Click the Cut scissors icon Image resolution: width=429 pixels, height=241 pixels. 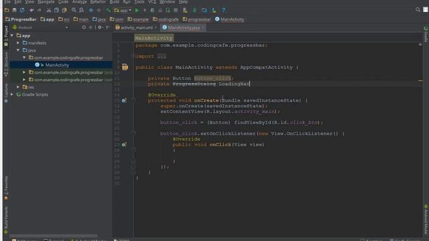(49, 11)
